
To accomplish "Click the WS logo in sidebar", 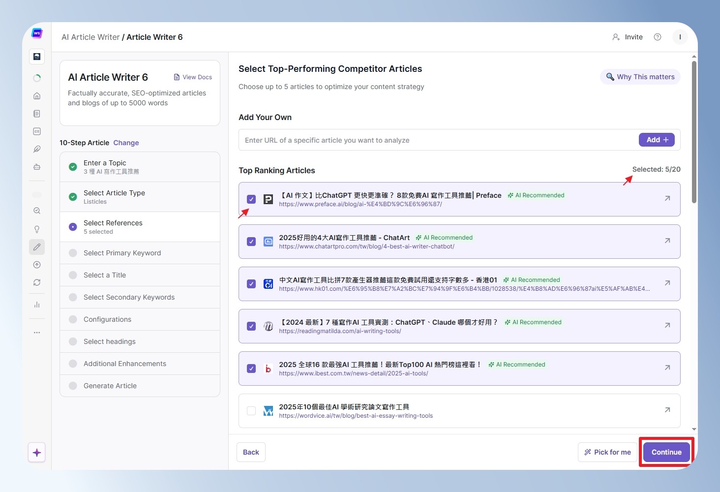I will (37, 33).
